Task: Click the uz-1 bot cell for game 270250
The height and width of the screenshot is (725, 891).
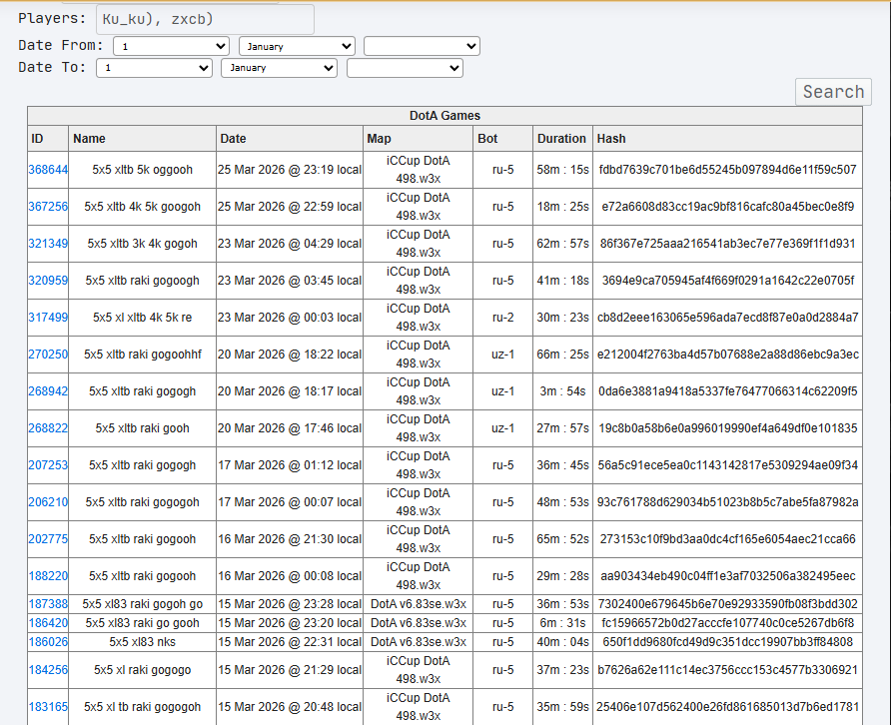Action: (502, 354)
